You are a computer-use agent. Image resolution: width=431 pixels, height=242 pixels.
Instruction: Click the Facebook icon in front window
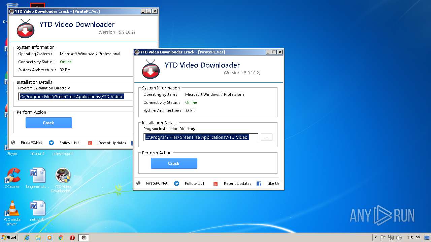click(x=259, y=184)
